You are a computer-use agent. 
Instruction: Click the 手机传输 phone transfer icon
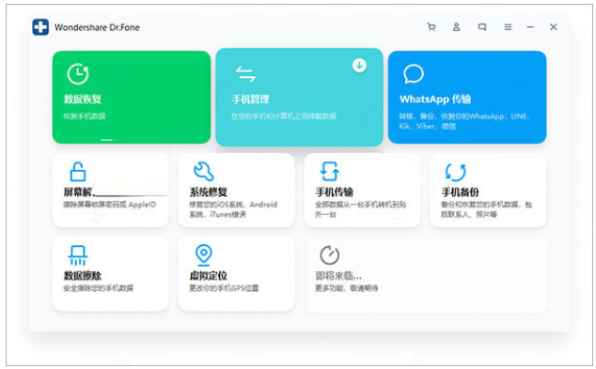coord(330,172)
